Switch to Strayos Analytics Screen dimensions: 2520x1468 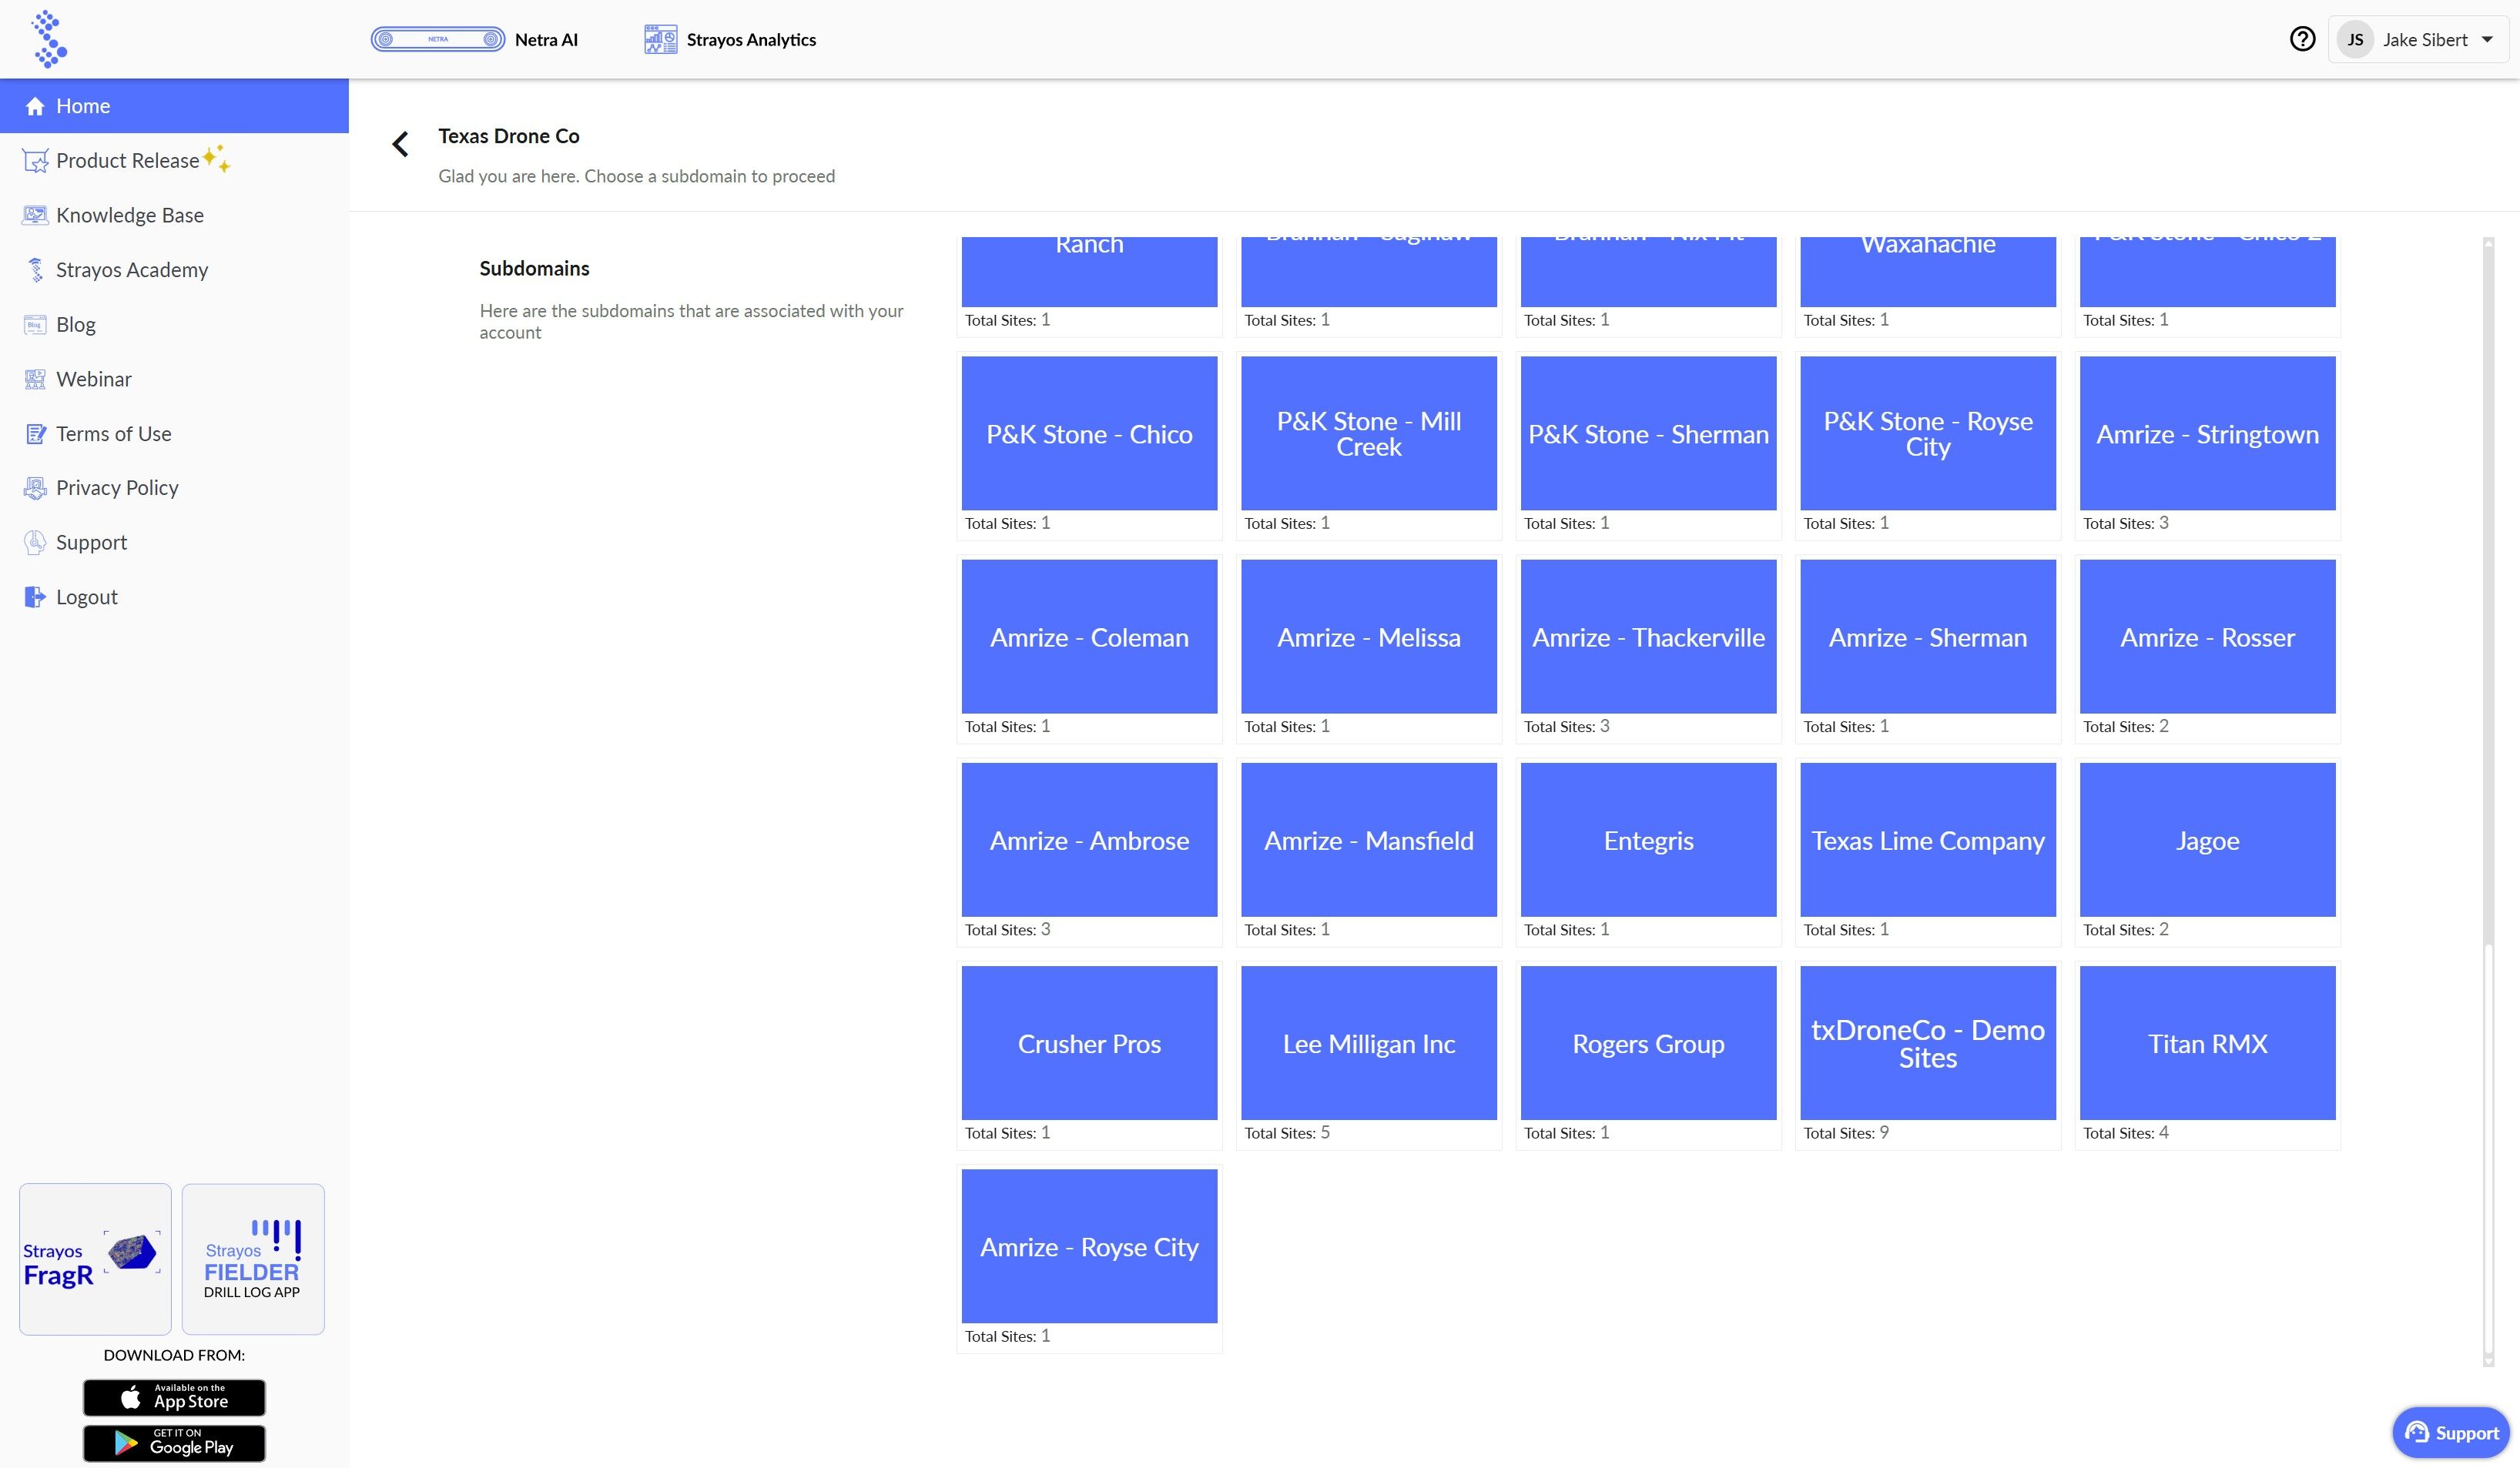click(730, 39)
